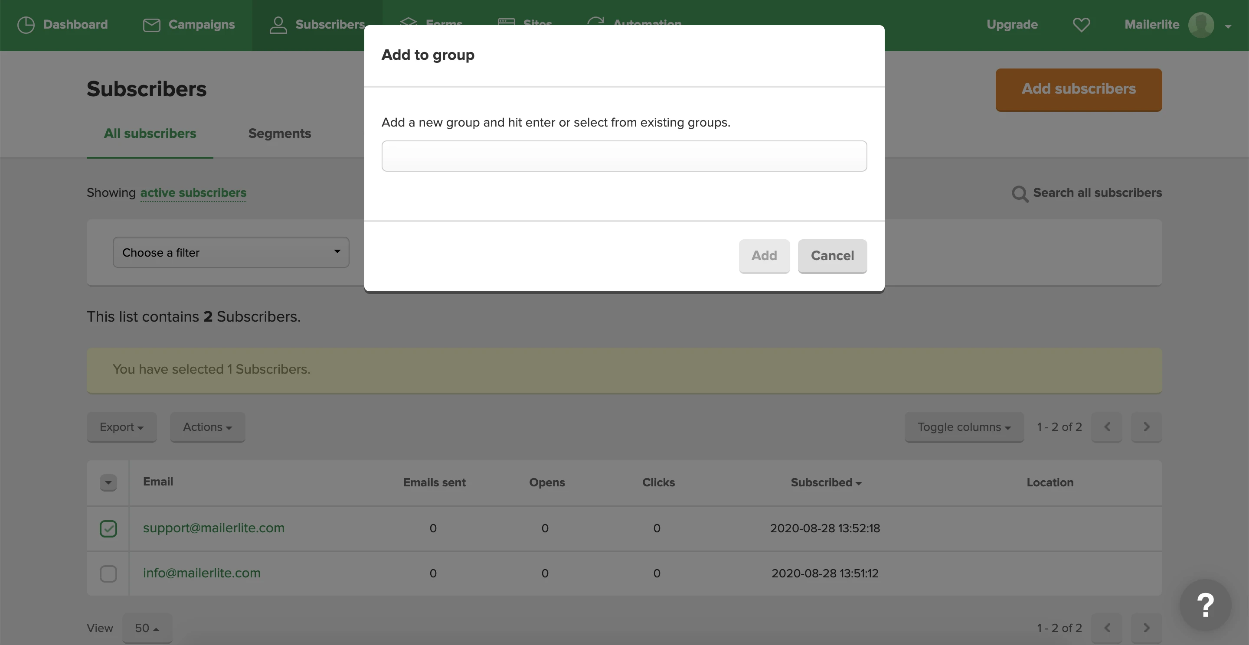Screen dimensions: 1249x645
Task: Open the help question mark bubble
Action: coord(1205,605)
